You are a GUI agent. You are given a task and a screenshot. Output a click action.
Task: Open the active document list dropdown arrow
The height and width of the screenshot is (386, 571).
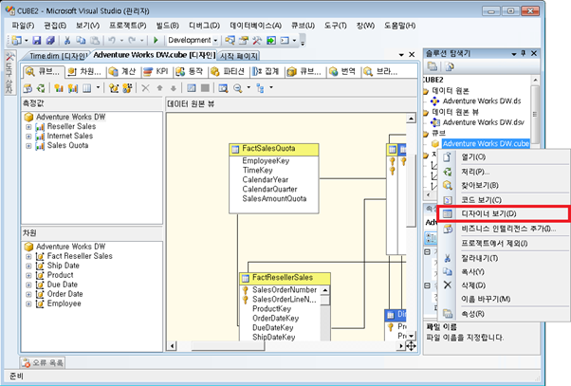[401, 55]
